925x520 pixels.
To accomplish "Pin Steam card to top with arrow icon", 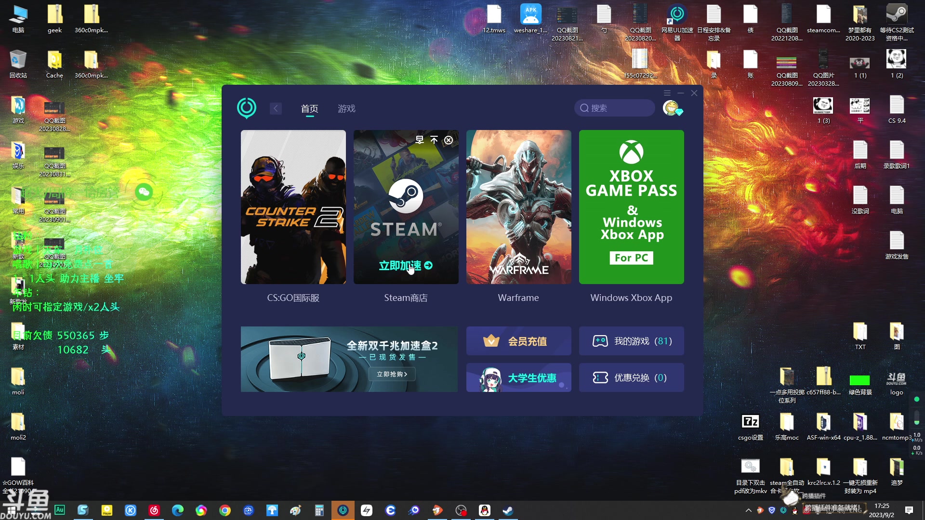I will pos(434,140).
